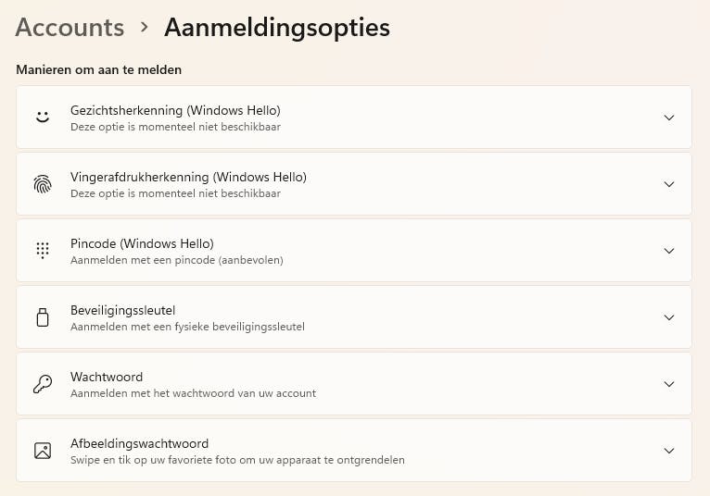Click the password key icon
The image size is (710, 496).
click(43, 384)
